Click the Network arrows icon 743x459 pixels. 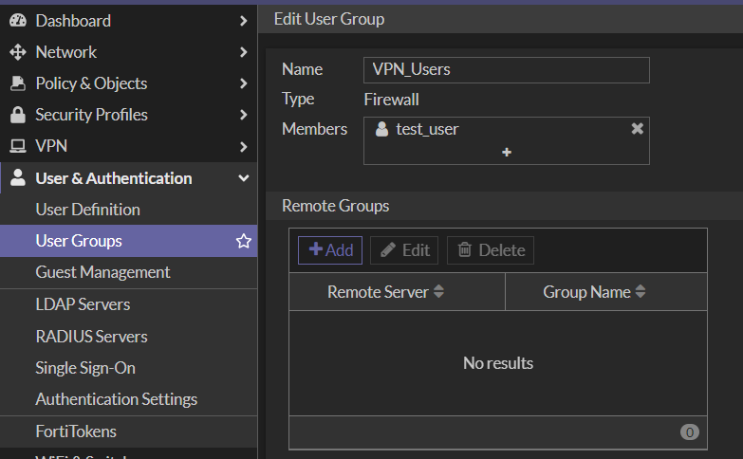point(17,52)
